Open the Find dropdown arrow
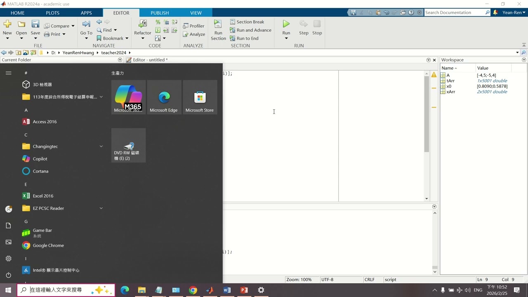The width and height of the screenshot is (528, 297). (115, 30)
